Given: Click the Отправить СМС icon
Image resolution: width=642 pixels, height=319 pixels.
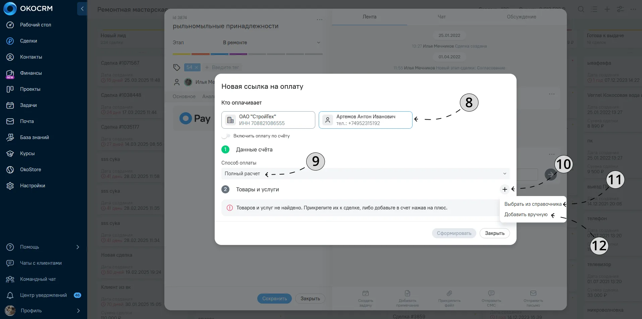Looking at the screenshot, I should click(x=491, y=294).
